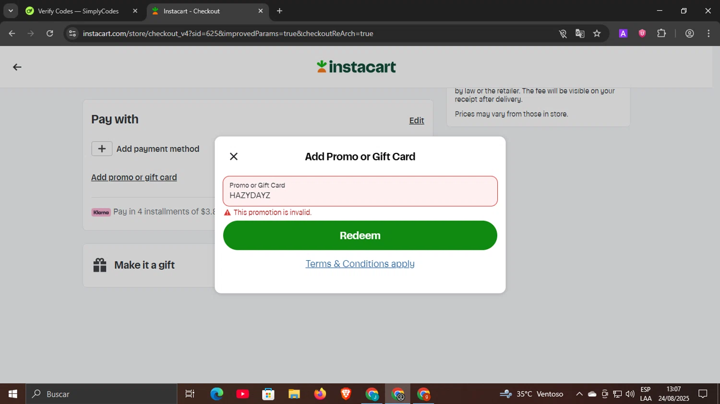The width and height of the screenshot is (720, 404).
Task: Click the "This promotion is invalid." error text
Action: tap(272, 212)
